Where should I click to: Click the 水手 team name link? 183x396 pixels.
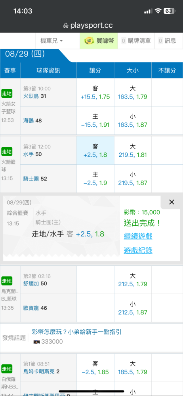pos(28,154)
